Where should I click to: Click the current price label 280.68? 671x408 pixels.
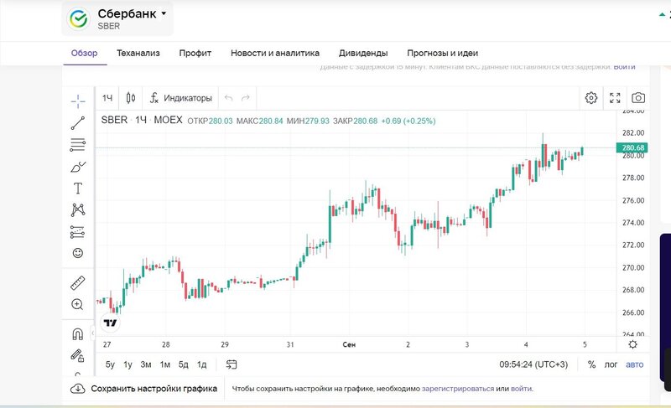tap(632, 147)
